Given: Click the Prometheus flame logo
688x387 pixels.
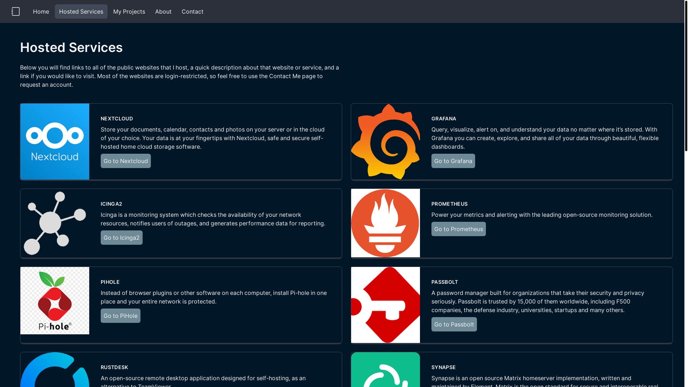Looking at the screenshot, I should pyautogui.click(x=386, y=223).
